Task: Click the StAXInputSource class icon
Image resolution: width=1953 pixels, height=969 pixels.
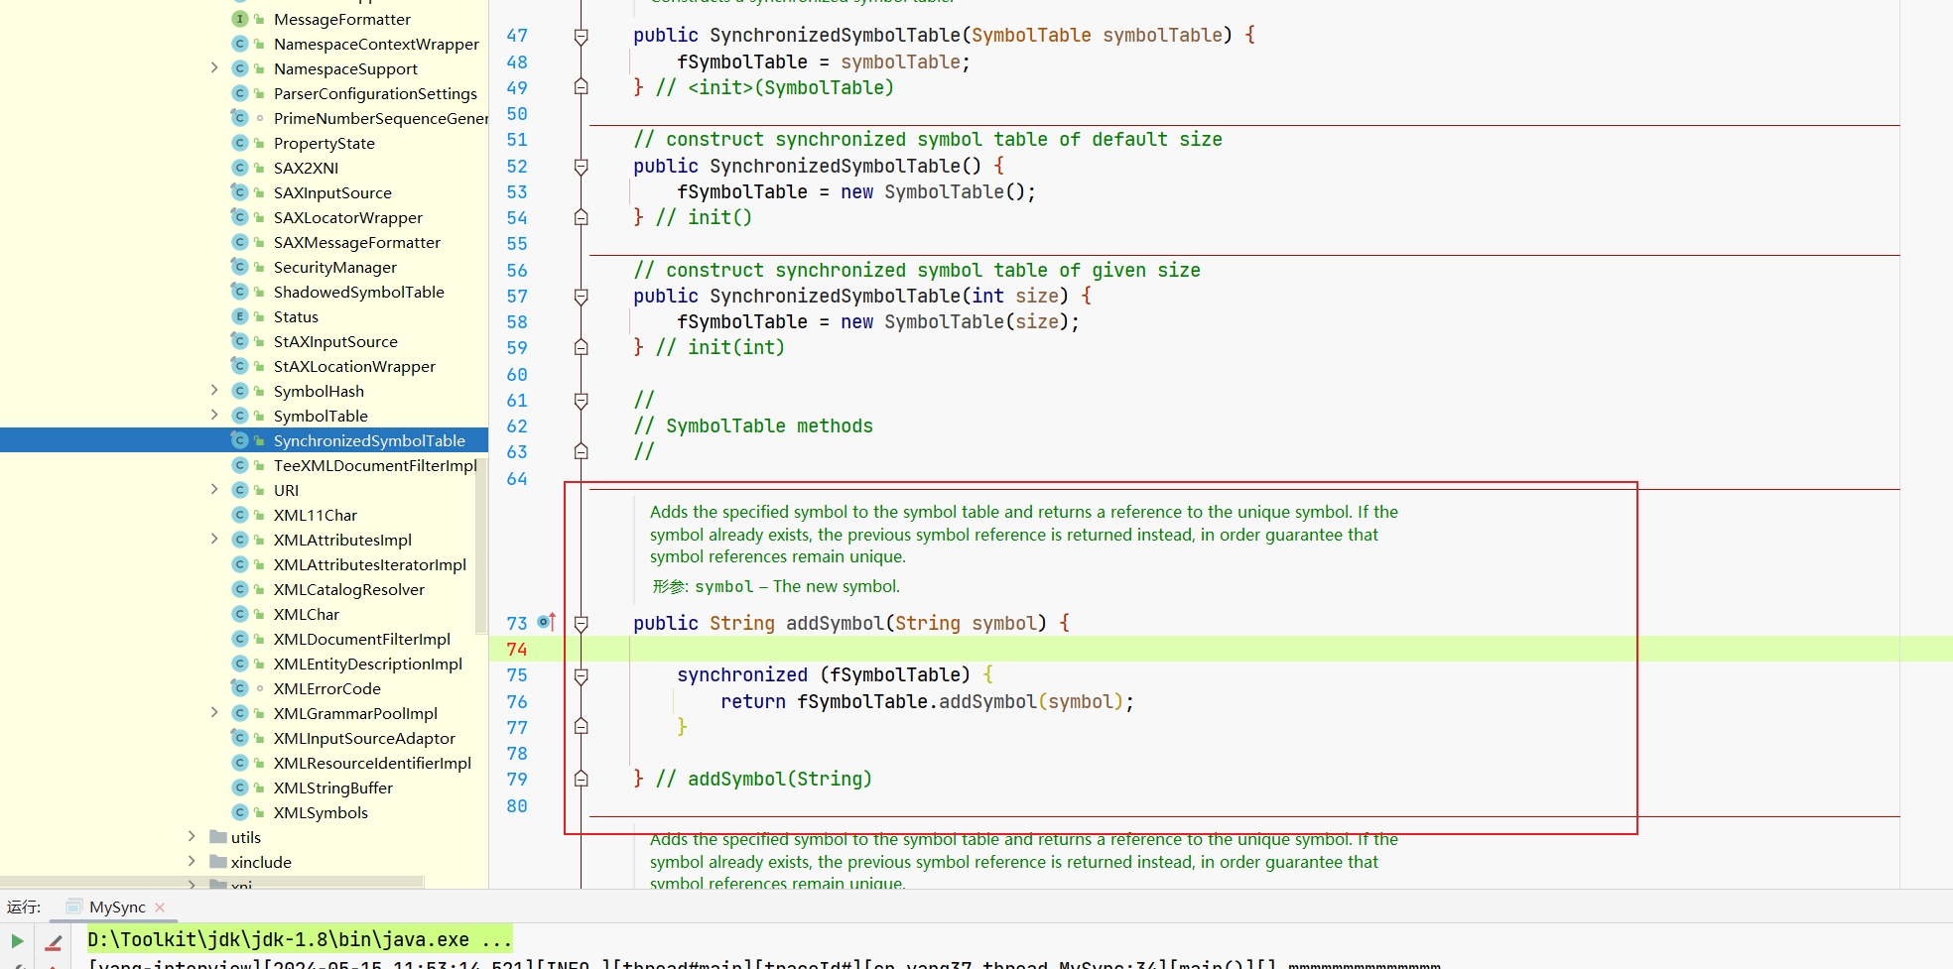Action: tap(240, 341)
